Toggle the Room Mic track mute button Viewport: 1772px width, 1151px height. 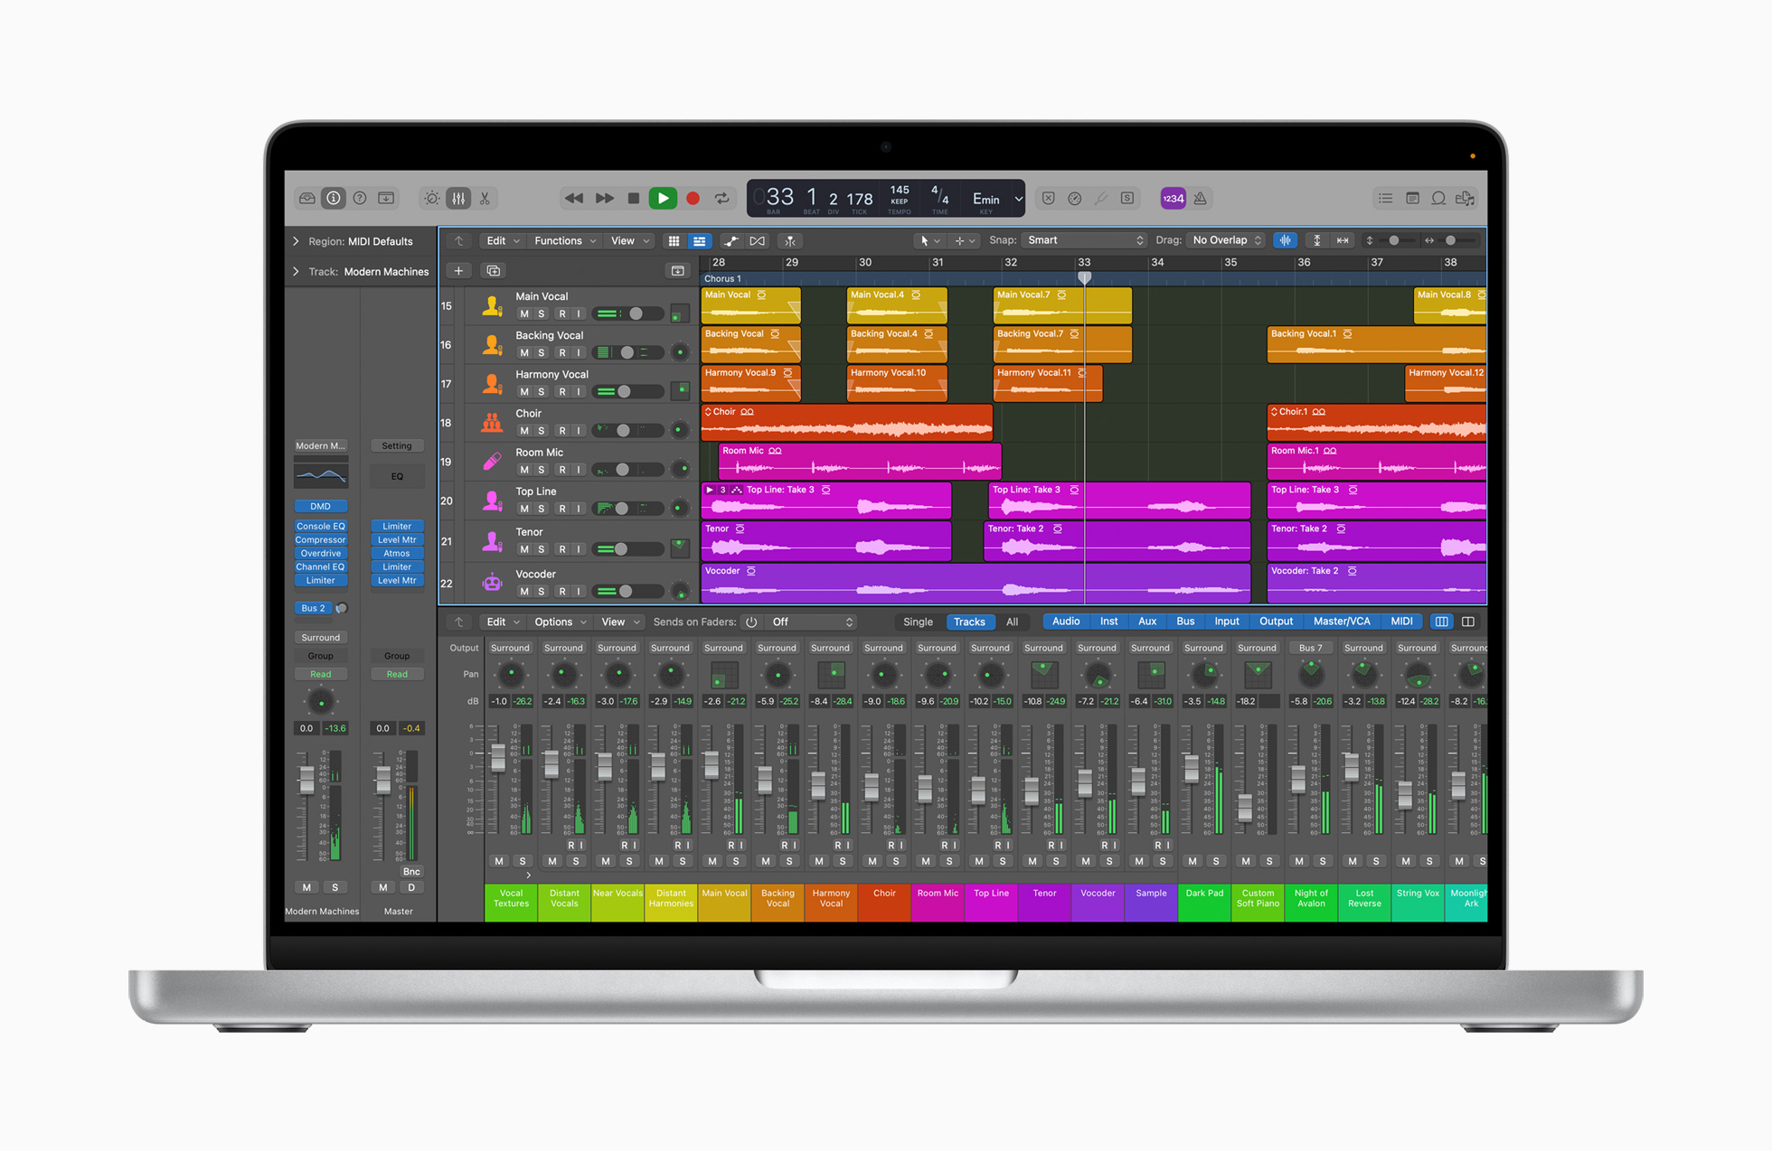(x=522, y=470)
